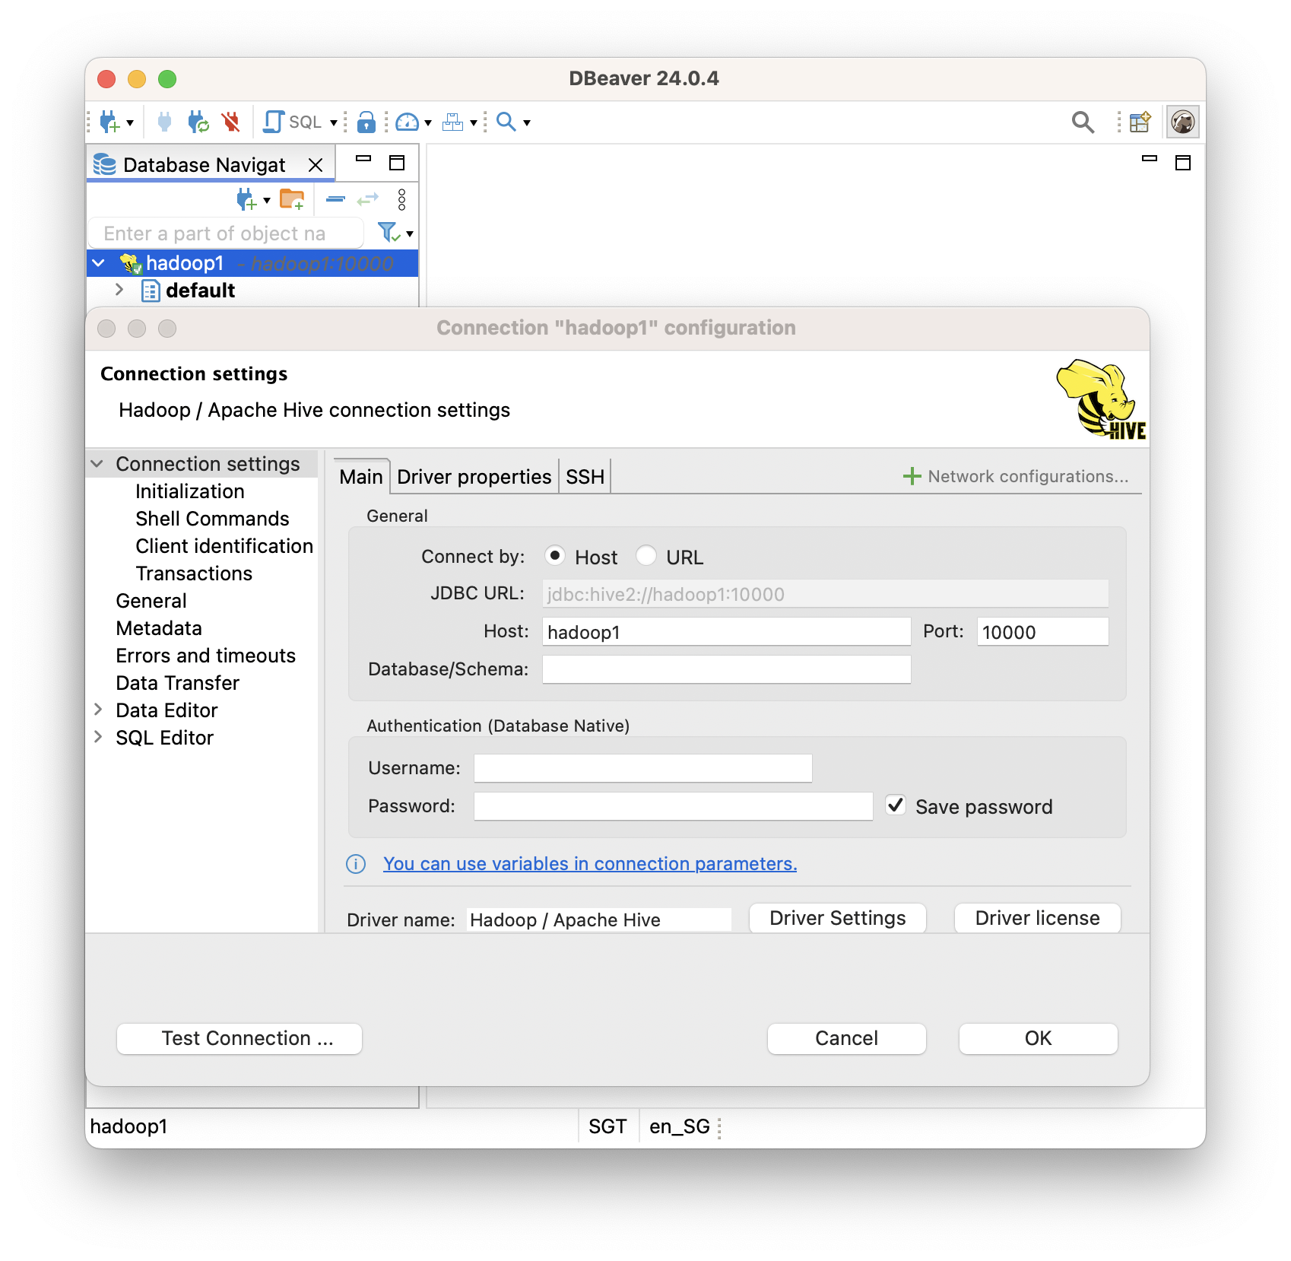1291x1261 pixels.
Task: Click the navigator filter funnel icon
Action: (389, 232)
